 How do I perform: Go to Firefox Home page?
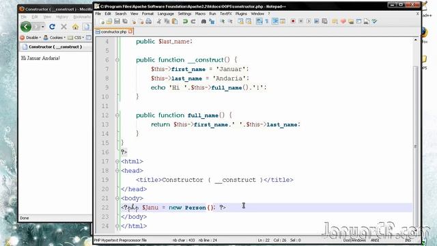pos(75,27)
